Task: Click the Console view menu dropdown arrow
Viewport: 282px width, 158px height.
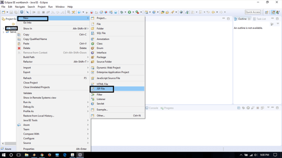Action: pyautogui.click(x=268, y=107)
